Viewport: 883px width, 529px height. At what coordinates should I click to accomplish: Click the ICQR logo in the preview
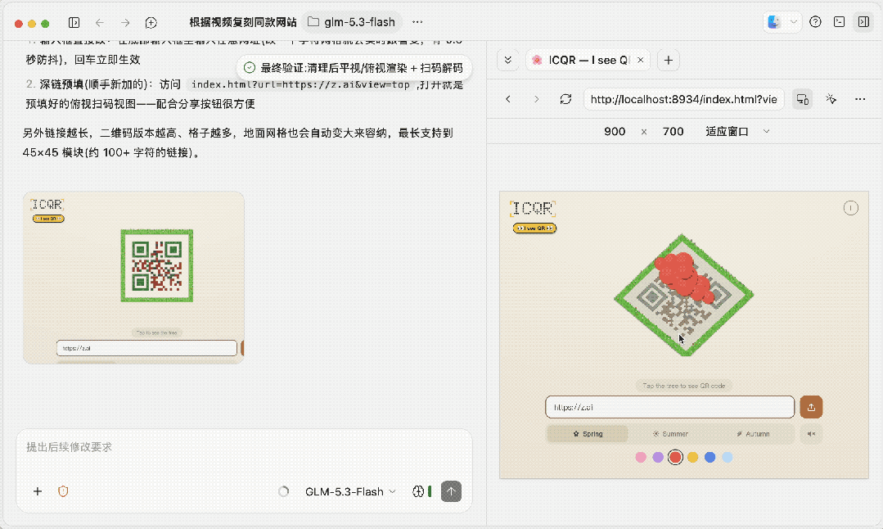(x=533, y=209)
